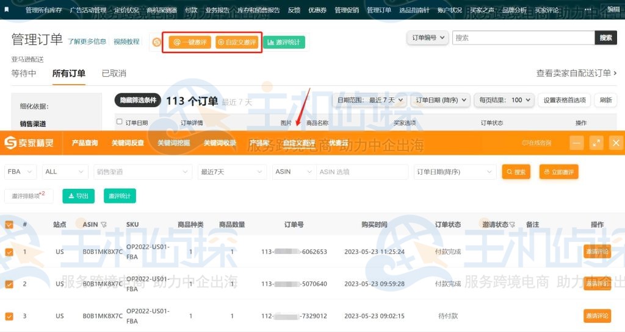The width and height of the screenshot is (625, 332).
Task: Toggle the select-all checkbox in table header
Action: click(x=9, y=225)
